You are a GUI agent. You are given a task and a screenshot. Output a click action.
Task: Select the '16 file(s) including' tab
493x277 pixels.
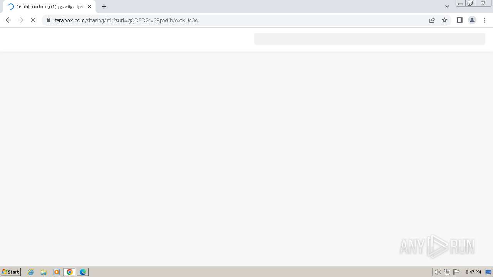49,7
